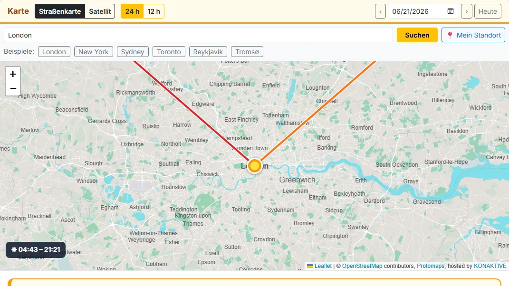Image resolution: width=509 pixels, height=286 pixels.
Task: Go to the previous day arrow
Action: [x=381, y=11]
